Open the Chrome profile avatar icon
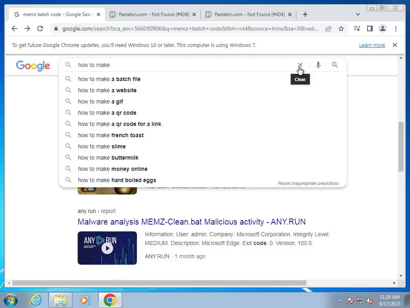Screen dimensions: 410x308 382,28
